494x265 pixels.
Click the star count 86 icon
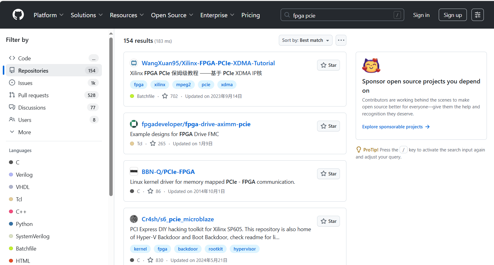(150, 191)
